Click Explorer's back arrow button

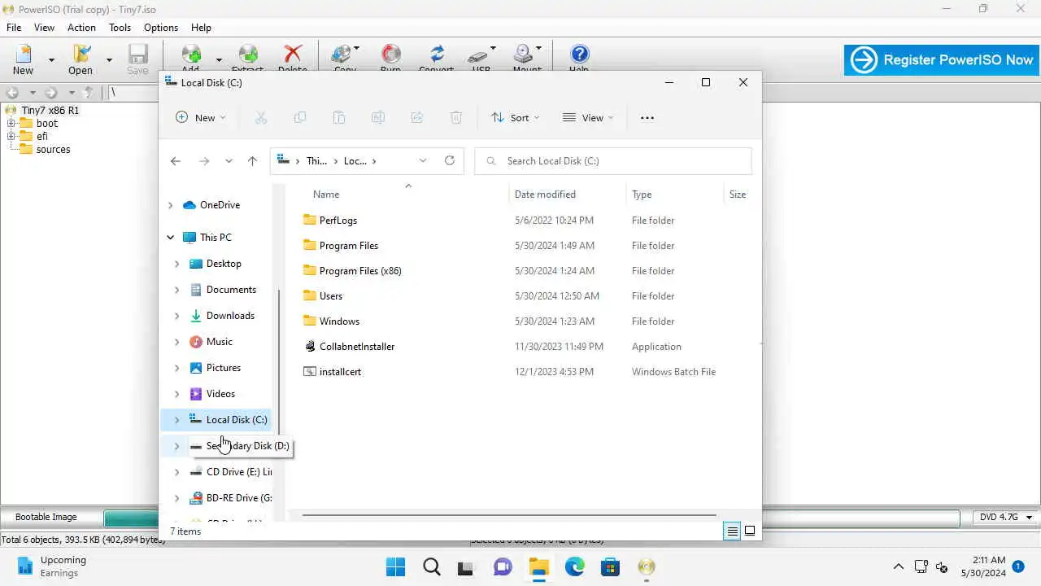pyautogui.click(x=176, y=161)
